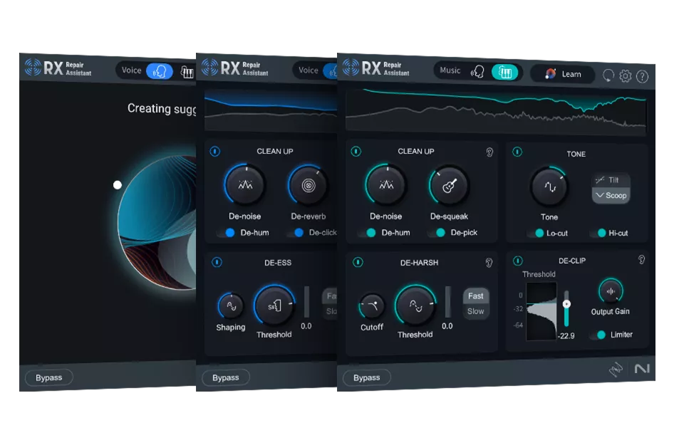Toggle the Lo-cut switch
The image size is (684, 445).
(x=536, y=233)
